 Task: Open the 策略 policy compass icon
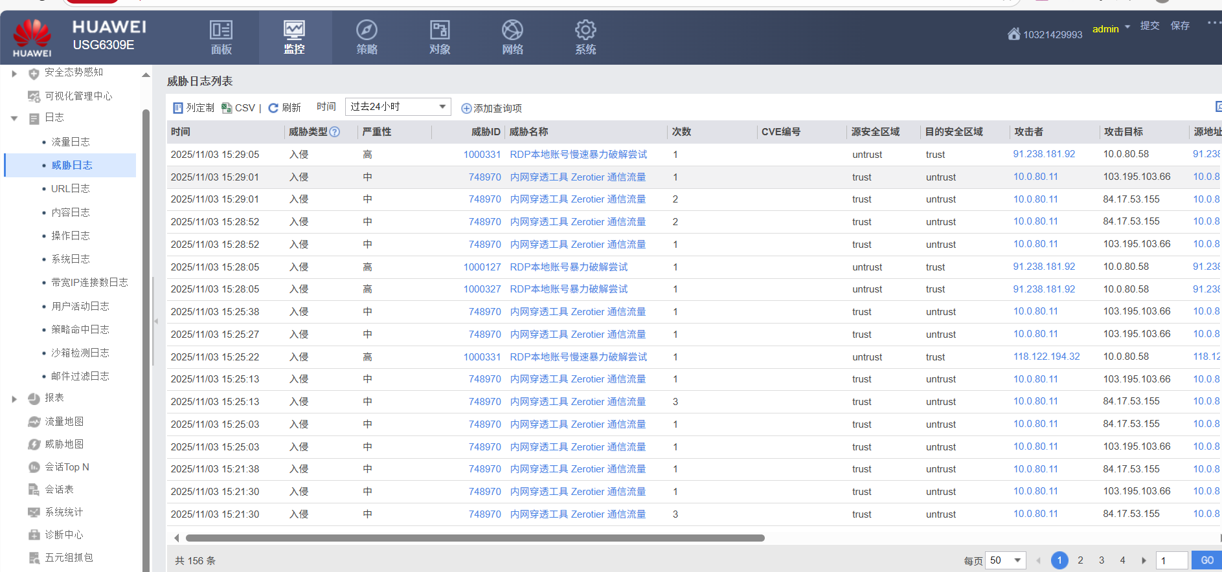367,30
